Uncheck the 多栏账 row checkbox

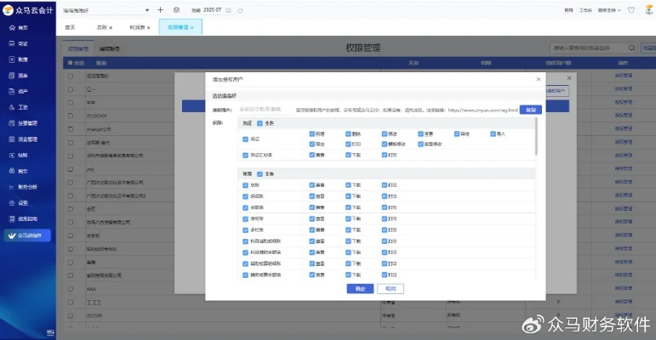(x=246, y=230)
